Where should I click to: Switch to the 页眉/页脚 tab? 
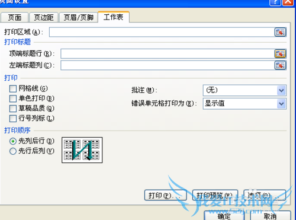pyautogui.click(x=78, y=18)
